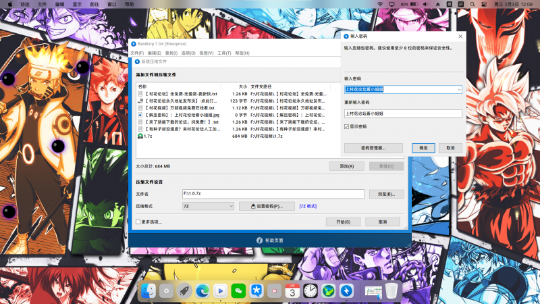Viewport: 540px width, 304px height.
Task: Open the 压缩格式 7Z dropdown
Action: click(230, 206)
